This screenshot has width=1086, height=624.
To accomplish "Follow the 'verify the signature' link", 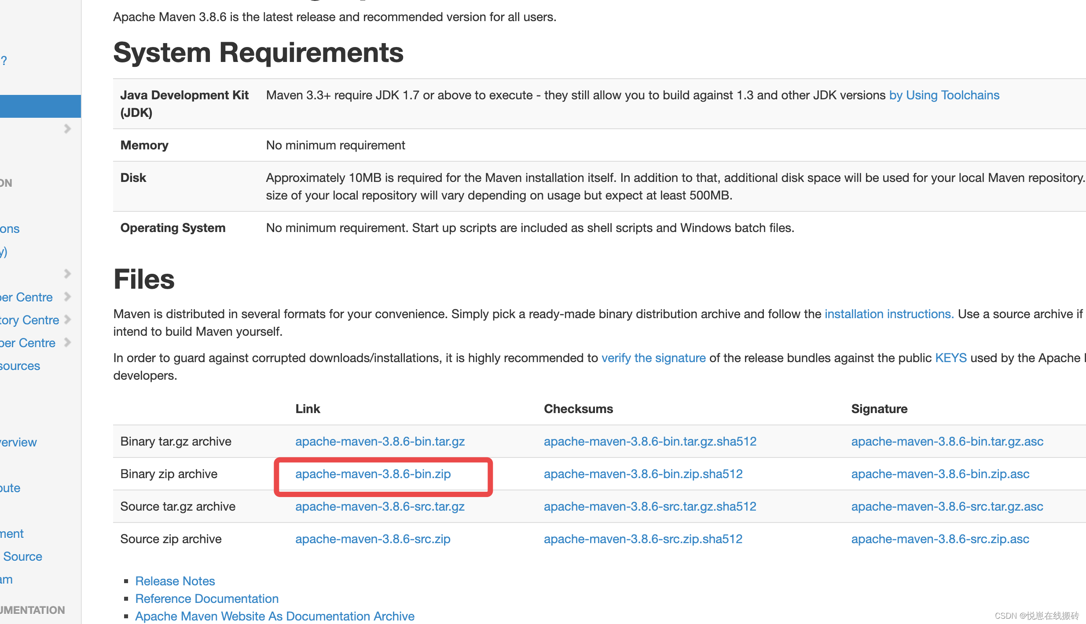I will tap(653, 358).
